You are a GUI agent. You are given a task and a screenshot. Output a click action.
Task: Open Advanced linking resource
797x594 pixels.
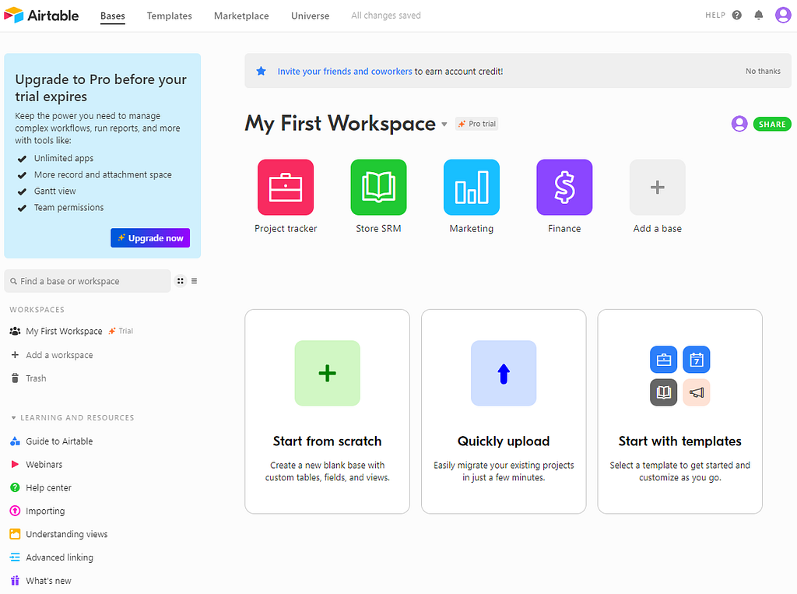click(x=59, y=557)
